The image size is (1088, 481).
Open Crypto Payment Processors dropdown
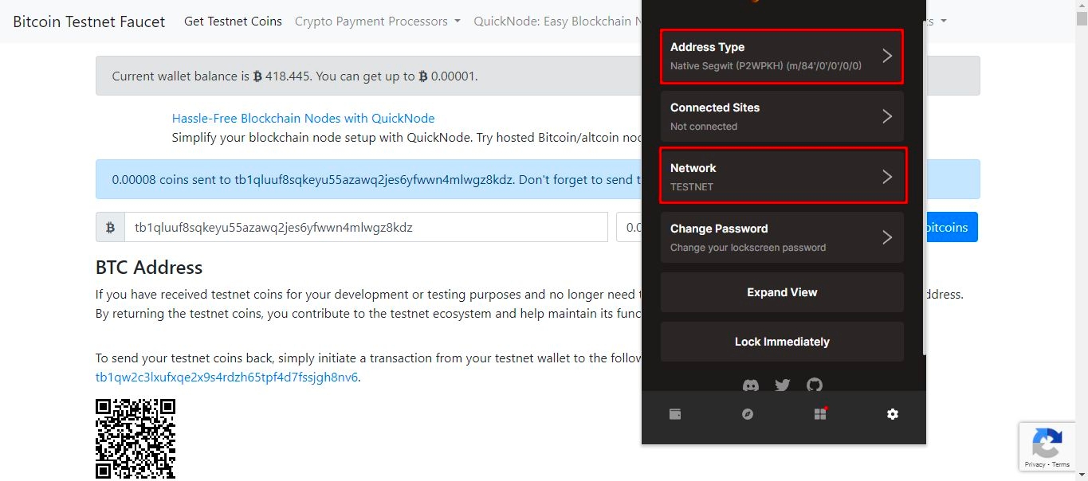click(x=377, y=22)
